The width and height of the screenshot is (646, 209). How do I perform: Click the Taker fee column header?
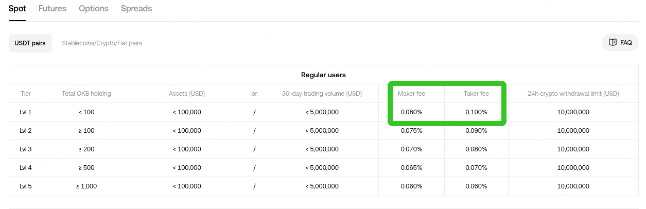476,94
